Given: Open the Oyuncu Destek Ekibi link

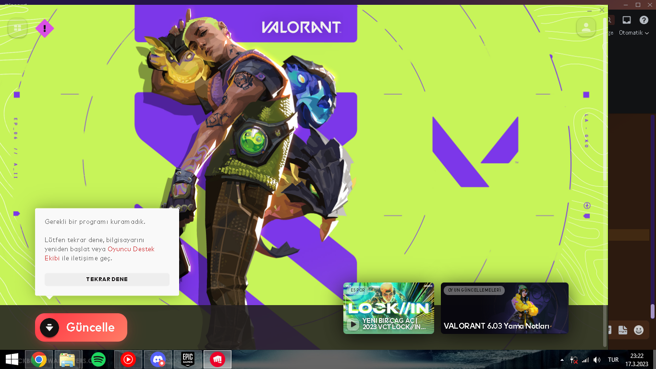Looking at the screenshot, I should (x=100, y=254).
